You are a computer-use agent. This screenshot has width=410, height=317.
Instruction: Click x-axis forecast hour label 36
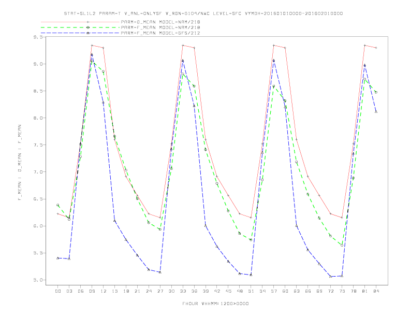click(x=194, y=291)
